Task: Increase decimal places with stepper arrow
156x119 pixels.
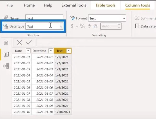Action: tap(119, 25)
